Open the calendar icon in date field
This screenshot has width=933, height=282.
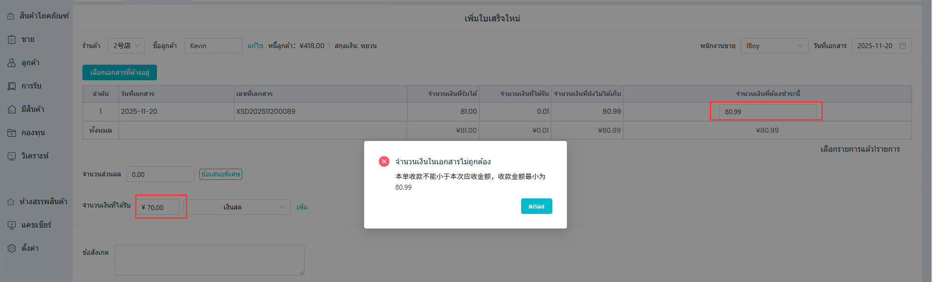903,46
